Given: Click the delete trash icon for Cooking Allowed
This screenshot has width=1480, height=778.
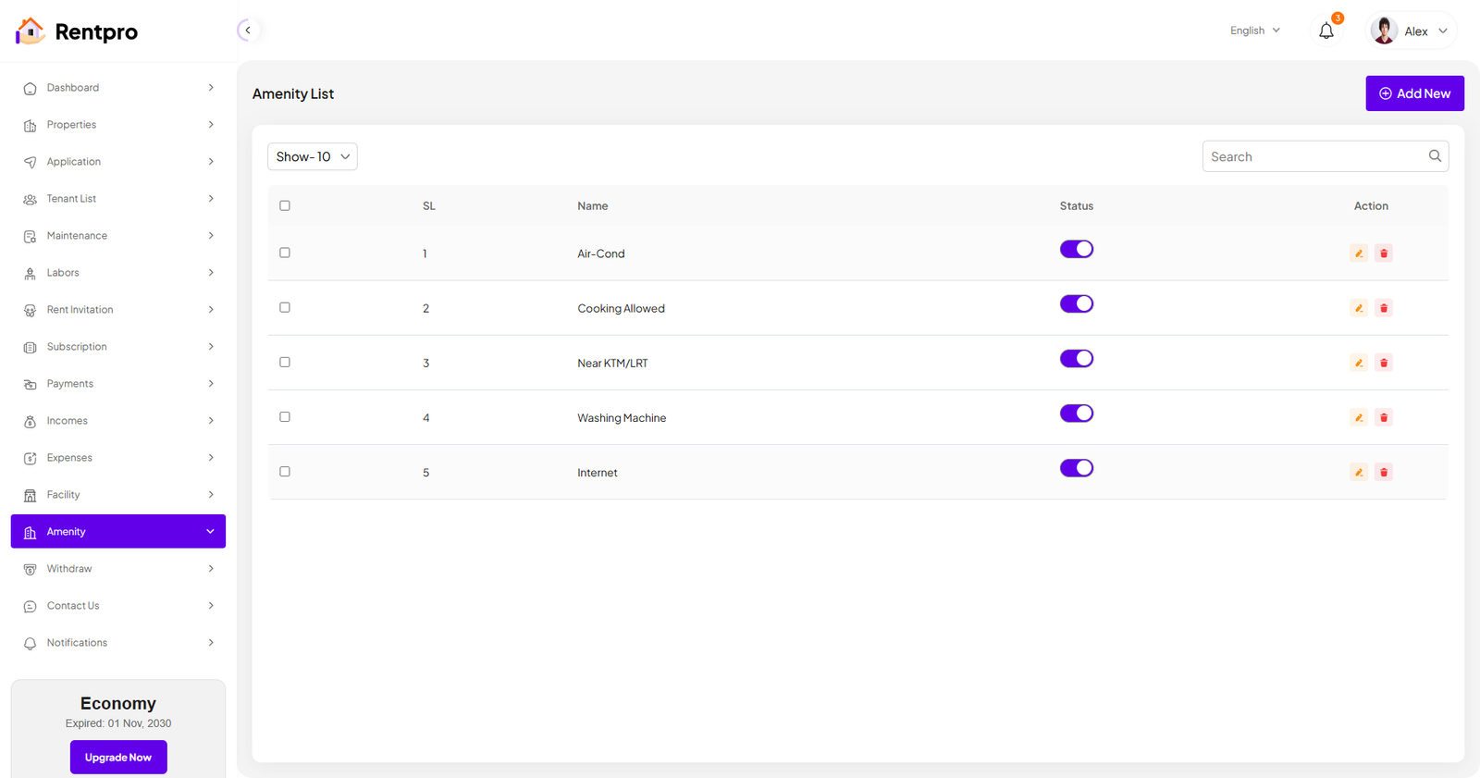Looking at the screenshot, I should click(x=1384, y=308).
